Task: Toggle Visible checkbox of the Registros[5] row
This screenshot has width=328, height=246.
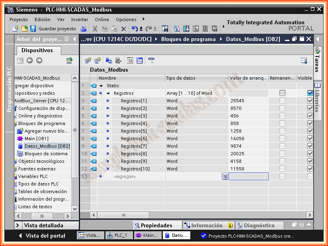Action: pyautogui.click(x=310, y=131)
